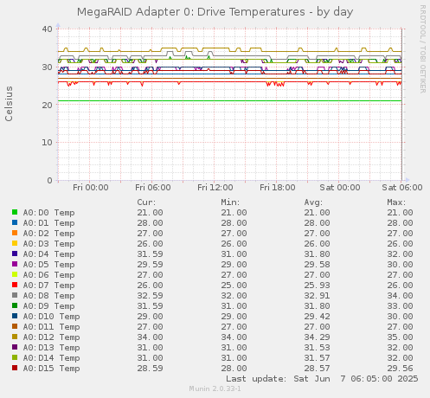Click the y-axis value '40'
Viewport: 430px width, 398px height.
(x=47, y=29)
